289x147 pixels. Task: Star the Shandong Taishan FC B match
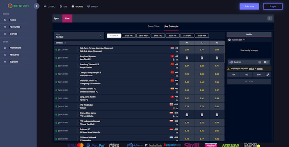coord(177,68)
